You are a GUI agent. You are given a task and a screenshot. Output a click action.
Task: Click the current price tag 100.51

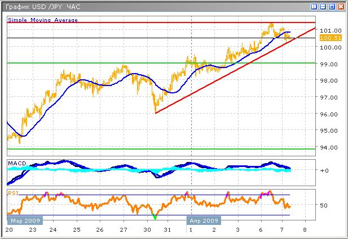[x=327, y=38]
